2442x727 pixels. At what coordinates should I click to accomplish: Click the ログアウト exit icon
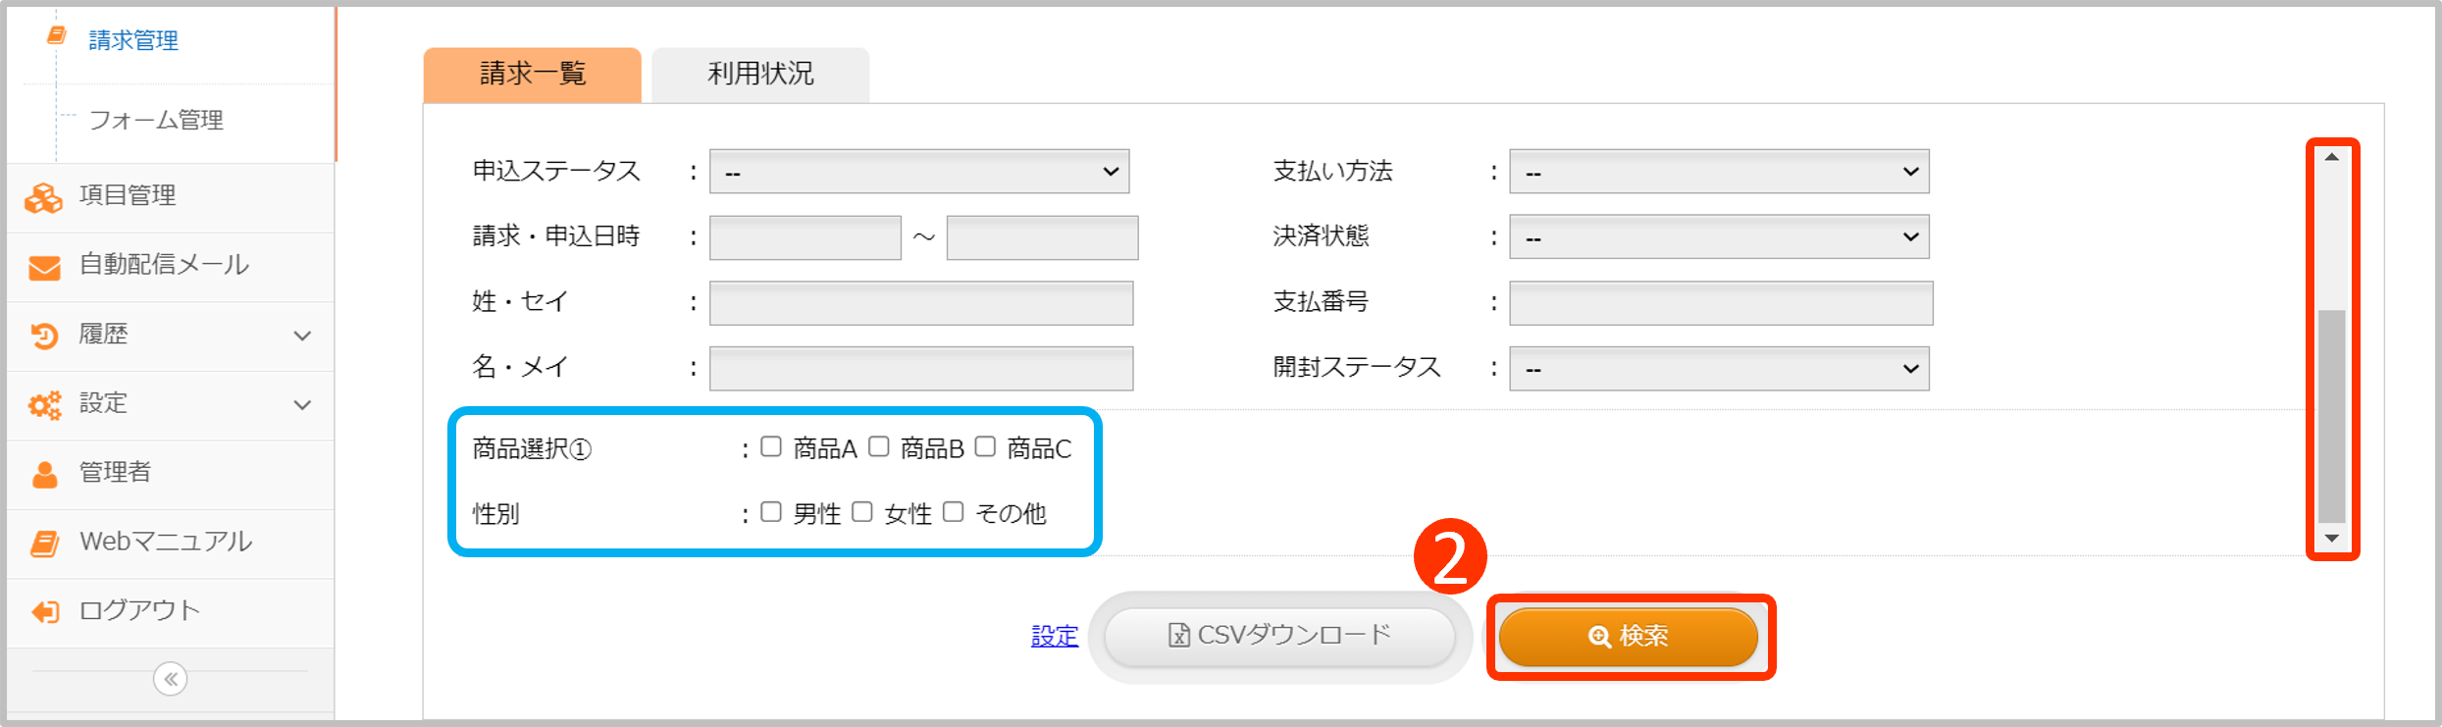43,610
